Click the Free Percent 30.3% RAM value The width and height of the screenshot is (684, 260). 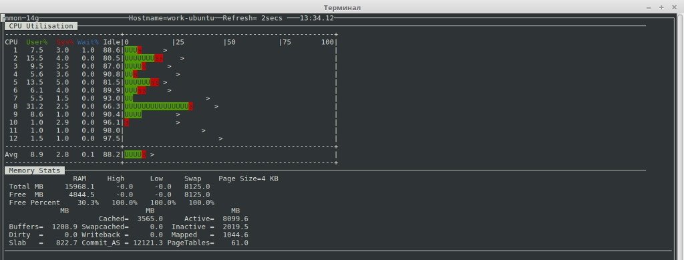(88, 203)
